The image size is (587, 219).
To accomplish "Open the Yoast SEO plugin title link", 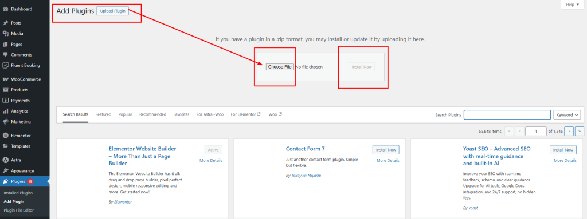I will pyautogui.click(x=497, y=156).
